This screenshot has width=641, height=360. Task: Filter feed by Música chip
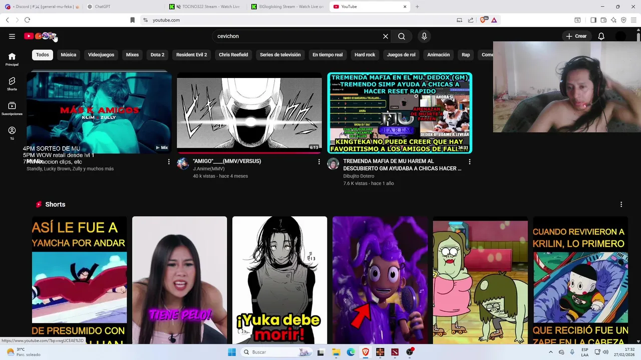(x=69, y=54)
